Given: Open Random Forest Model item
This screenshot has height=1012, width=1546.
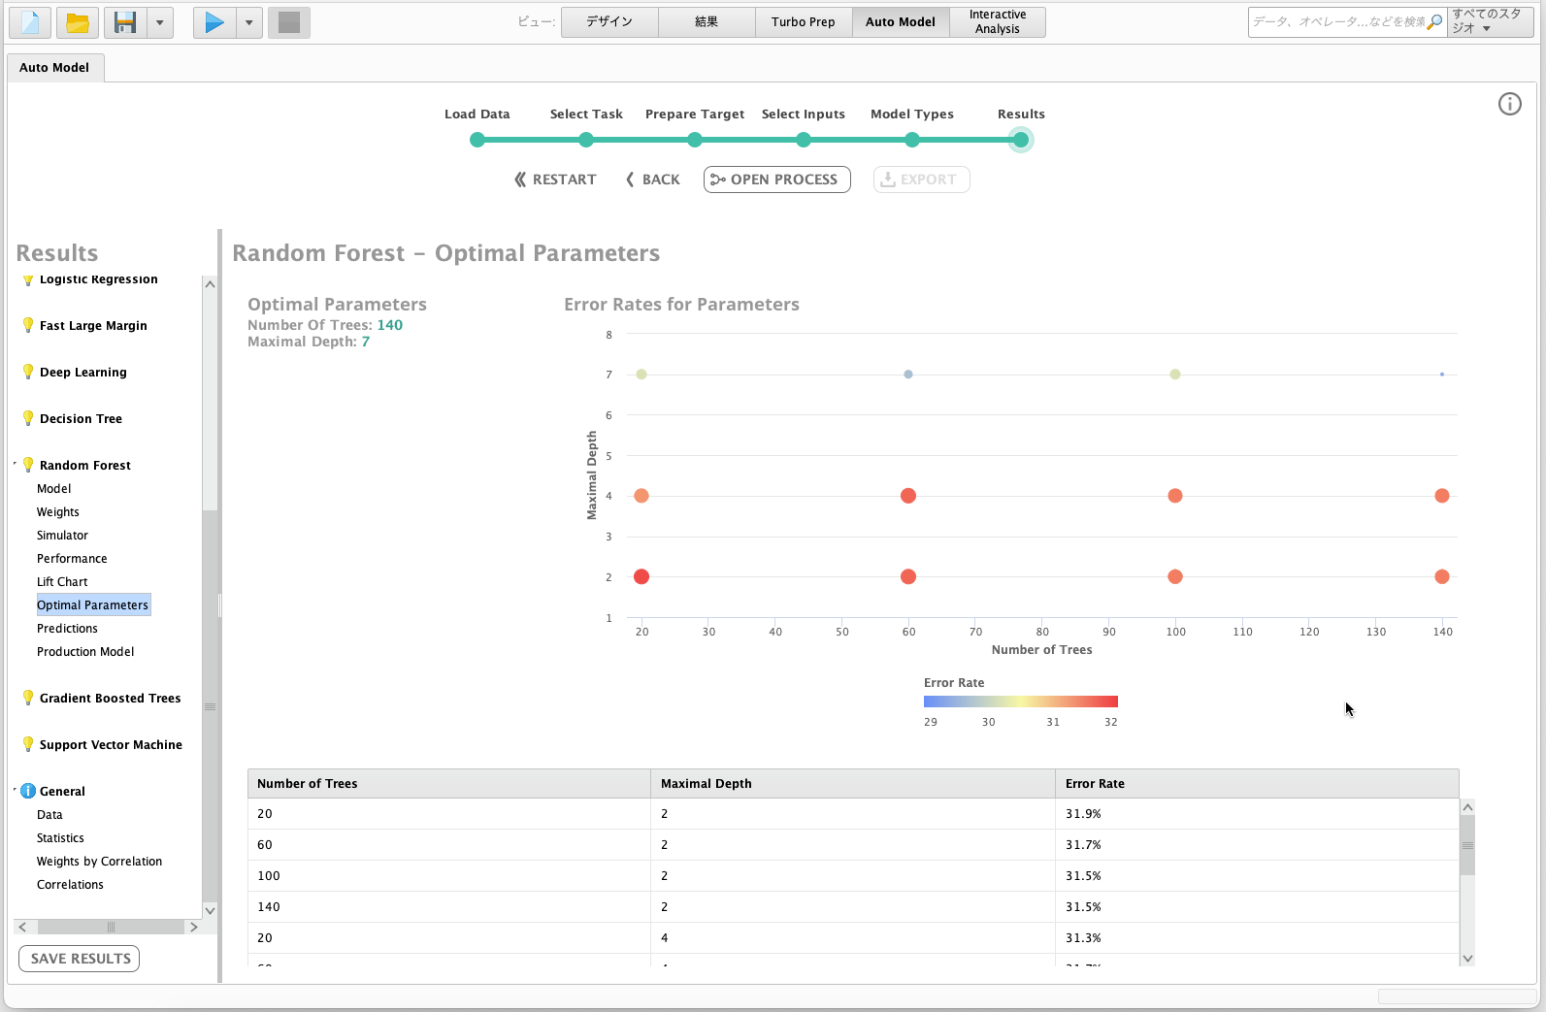Looking at the screenshot, I should coord(54,489).
